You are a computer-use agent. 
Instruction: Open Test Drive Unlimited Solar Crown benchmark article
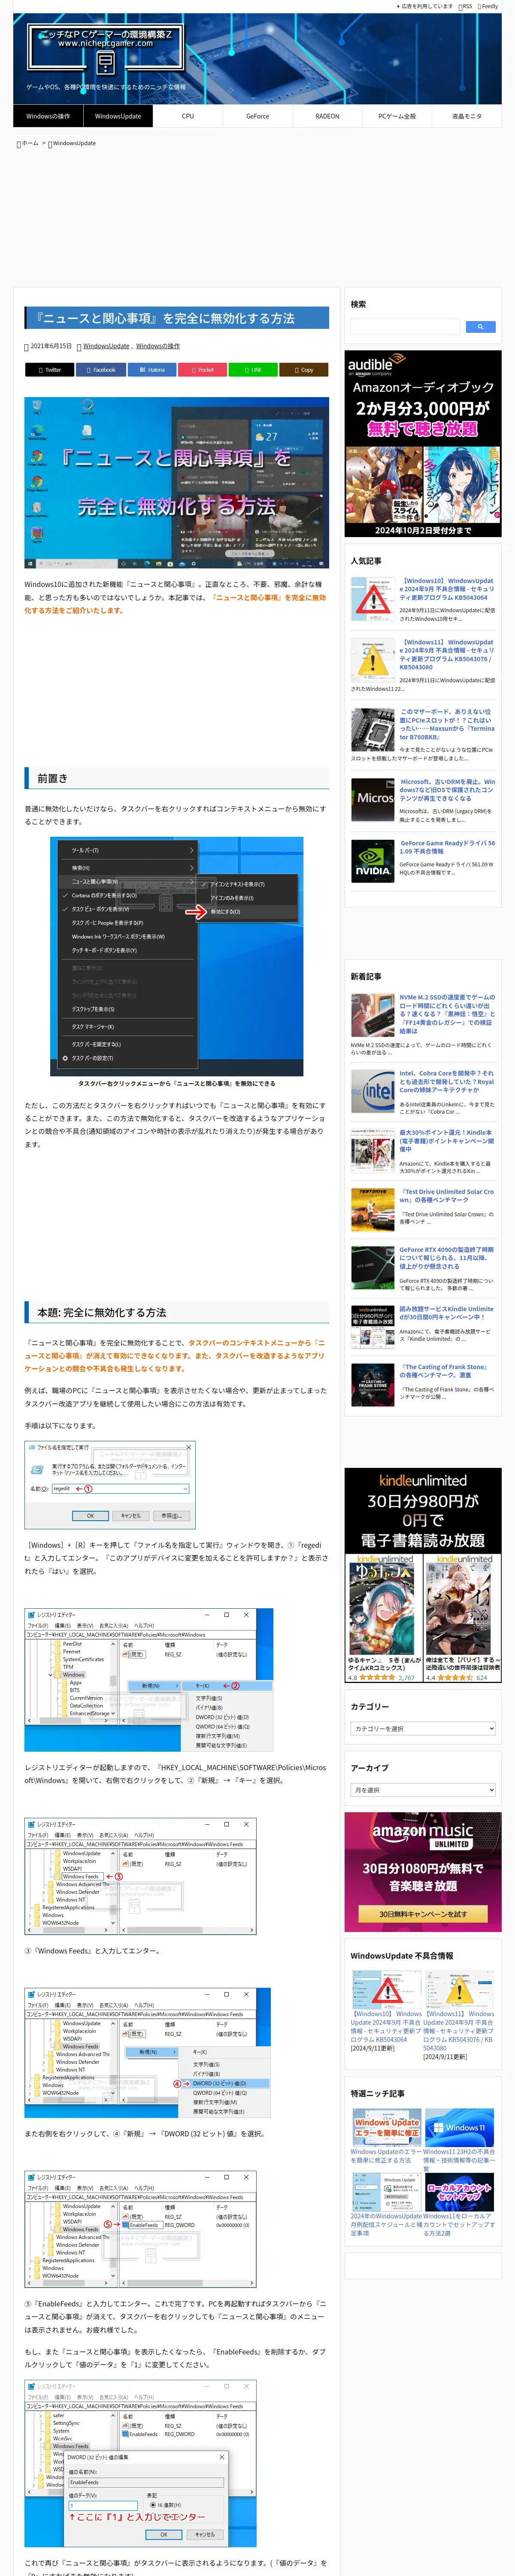click(x=447, y=1196)
